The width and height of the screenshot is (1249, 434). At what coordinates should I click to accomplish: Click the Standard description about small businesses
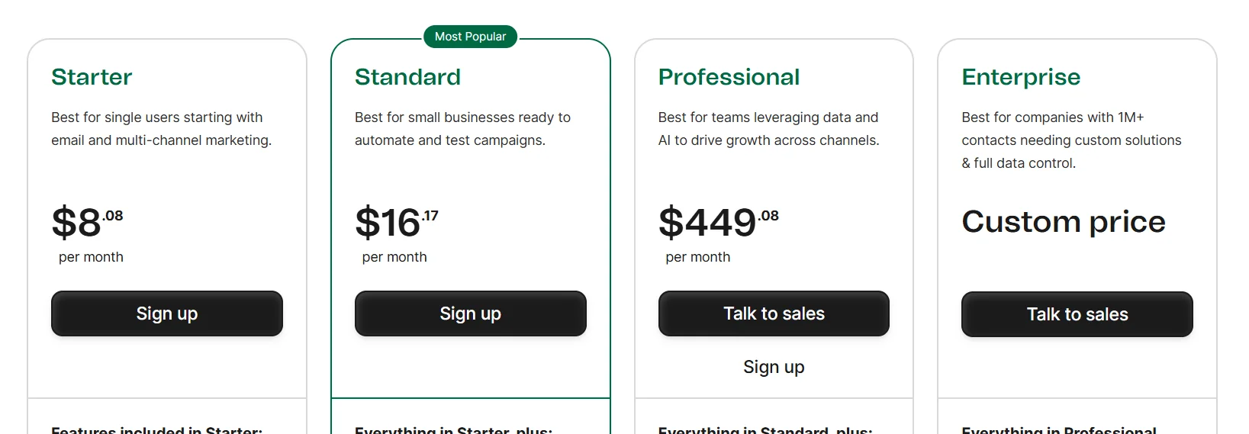(x=462, y=129)
